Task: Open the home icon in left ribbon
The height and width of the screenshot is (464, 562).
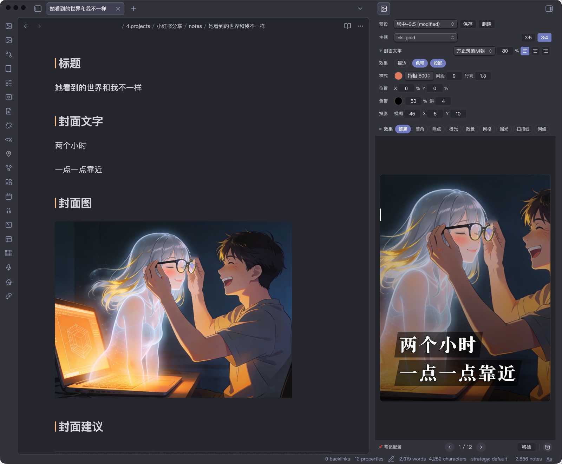Action: [x=9, y=281]
